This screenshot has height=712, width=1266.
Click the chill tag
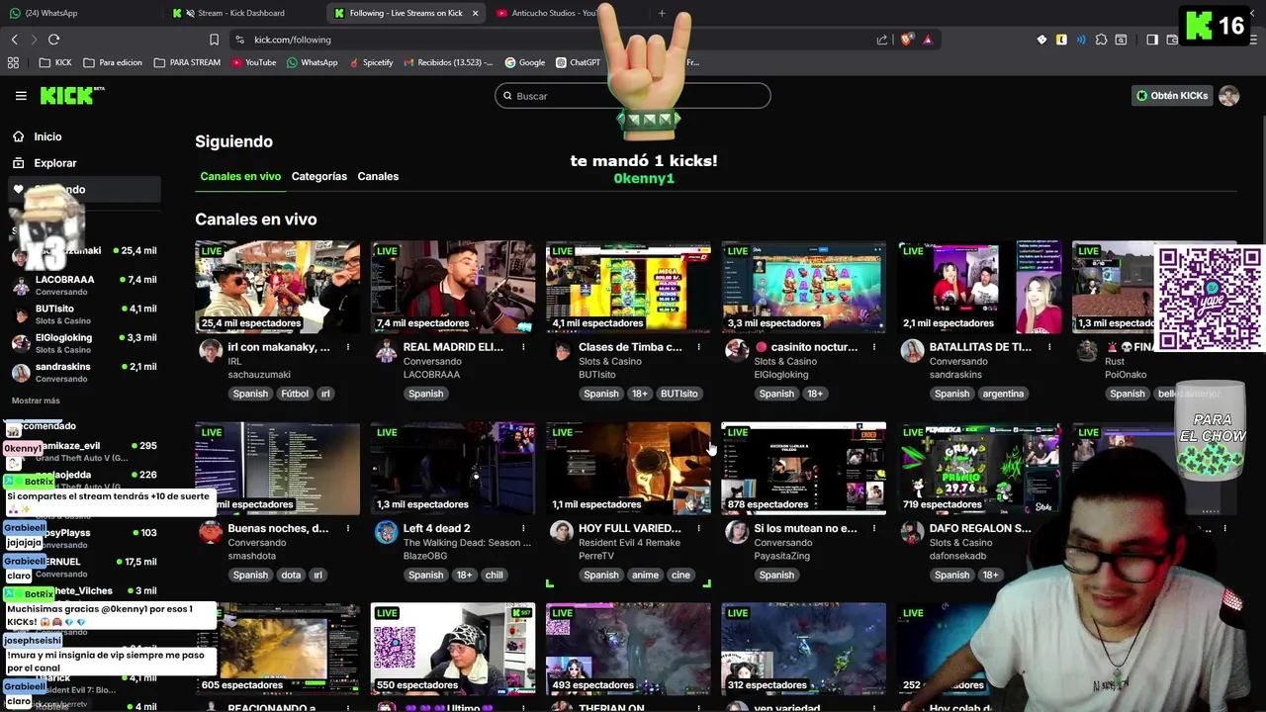pos(494,575)
